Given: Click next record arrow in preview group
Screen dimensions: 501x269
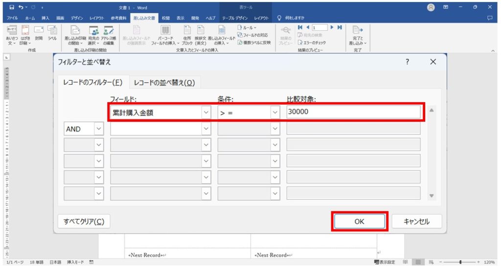Looking at the screenshot, I should coord(332,27).
